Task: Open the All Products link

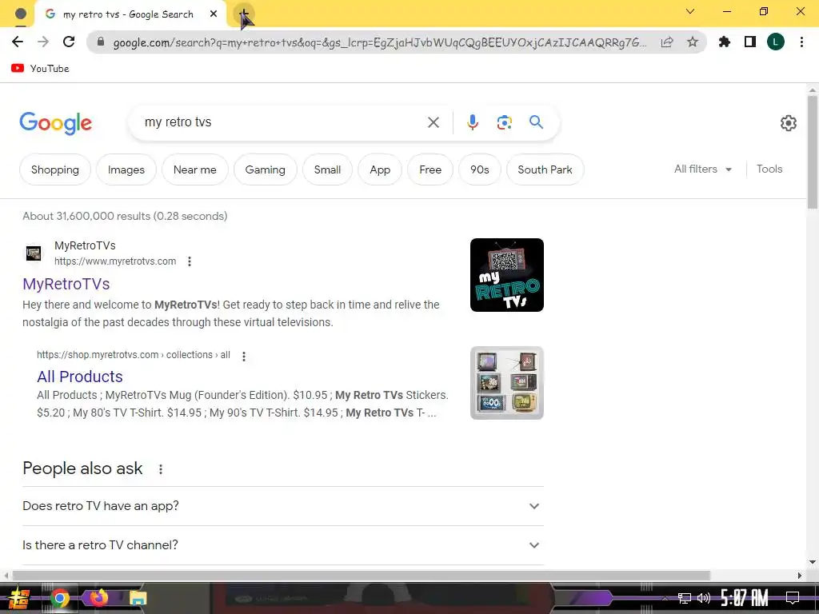Action: pos(80,377)
